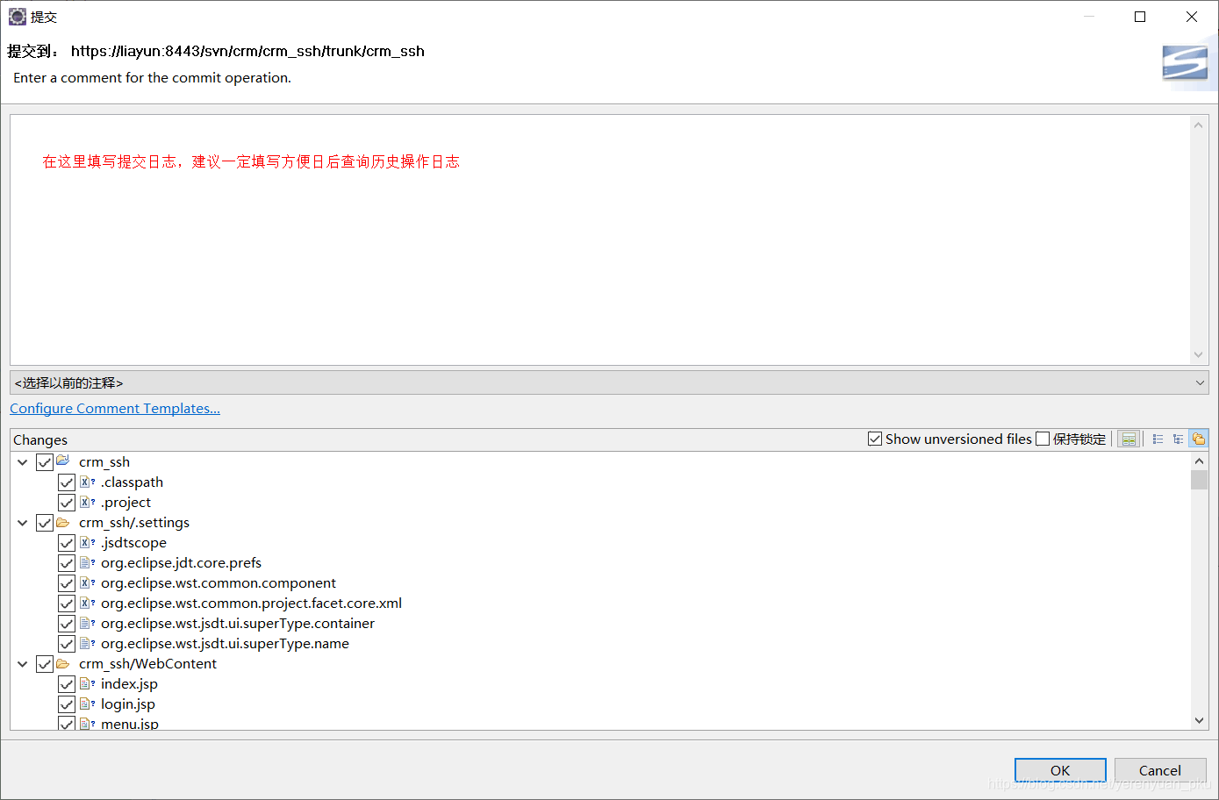The height and width of the screenshot is (800, 1219).
Task: Click the superType.name file icon
Action: pos(87,643)
